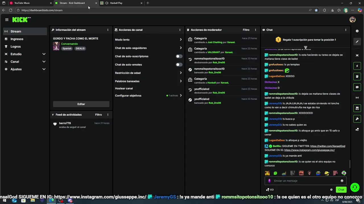Screen dimensions: 364x204
Task: Toggle the document panel icon in sidebar
Action: [357, 76]
